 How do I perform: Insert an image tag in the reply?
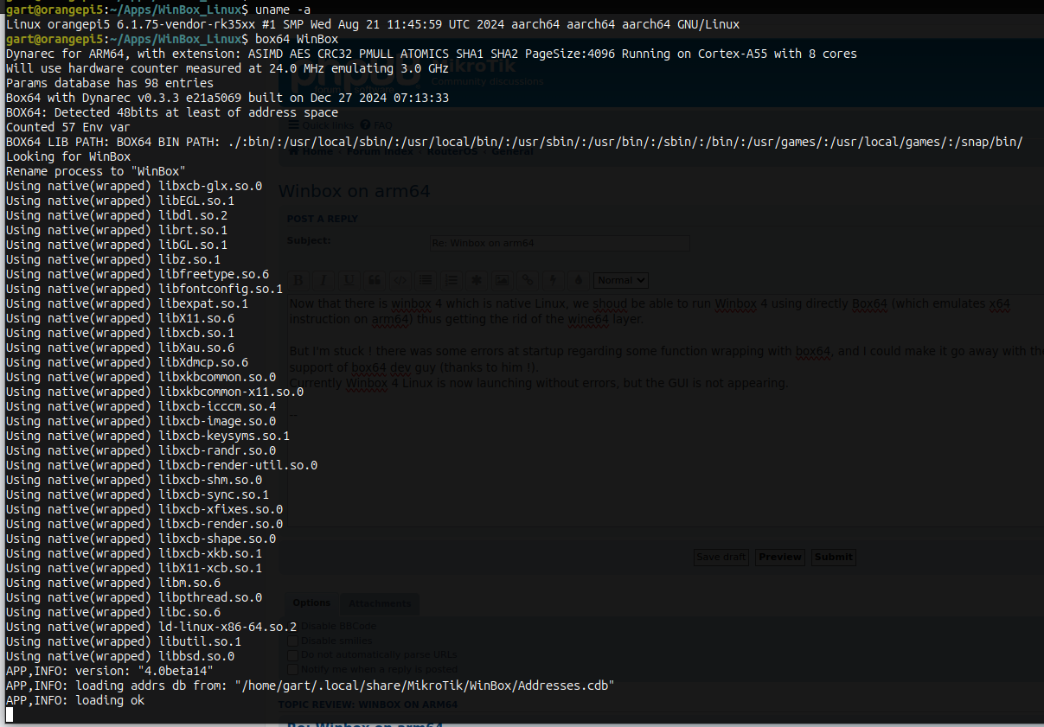click(x=502, y=280)
